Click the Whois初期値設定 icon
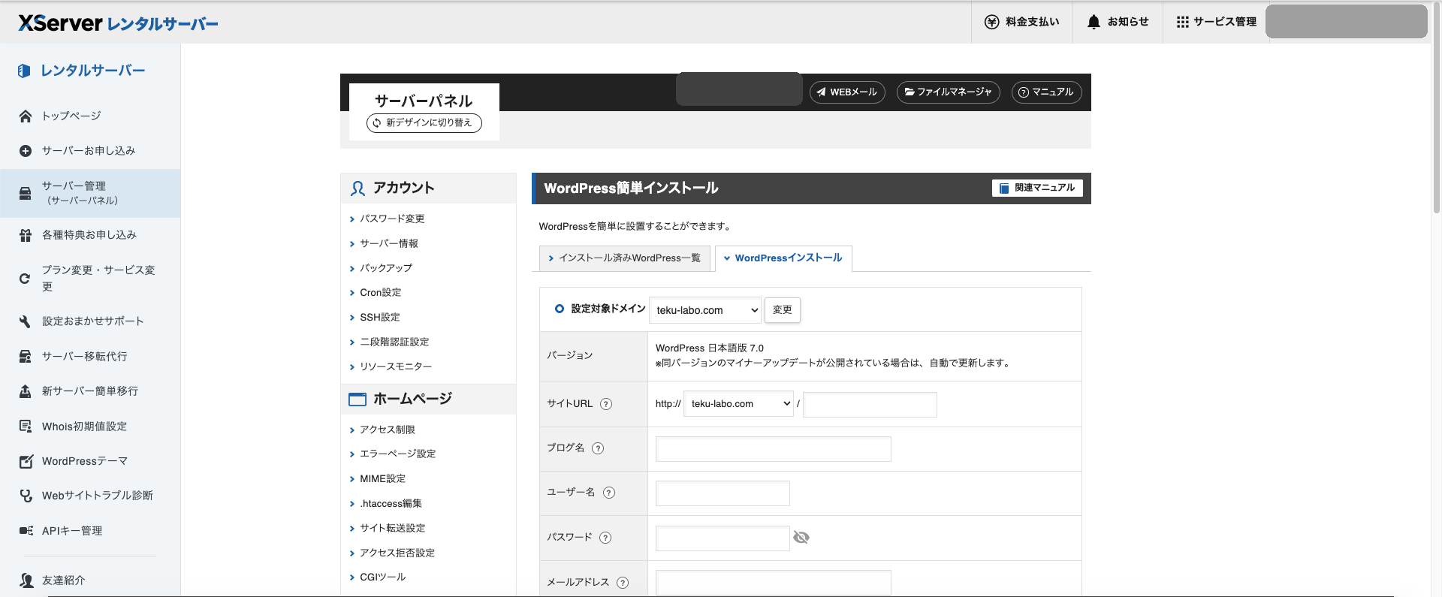Image resolution: width=1442 pixels, height=597 pixels. [26, 427]
